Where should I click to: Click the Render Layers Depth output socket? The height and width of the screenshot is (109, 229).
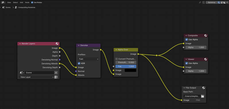(60, 56)
